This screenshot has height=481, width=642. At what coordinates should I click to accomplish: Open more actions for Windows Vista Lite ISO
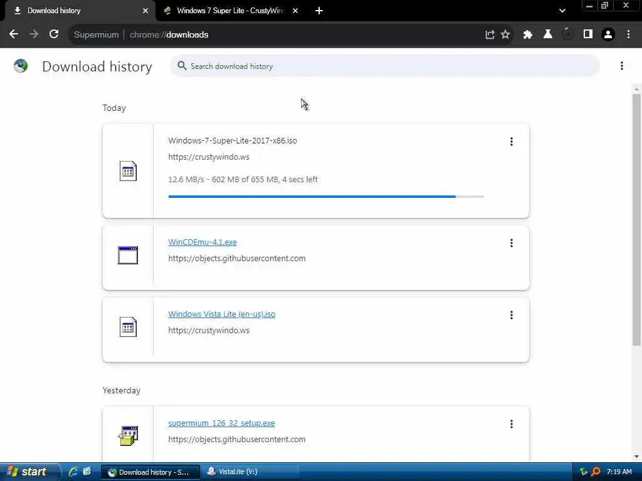pyautogui.click(x=512, y=315)
